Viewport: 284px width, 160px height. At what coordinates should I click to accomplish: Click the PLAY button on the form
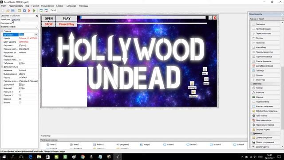(67, 19)
